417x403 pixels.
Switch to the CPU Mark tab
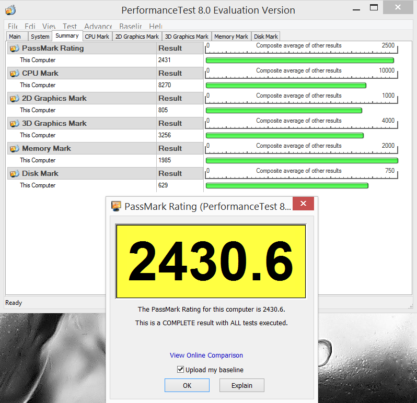click(x=97, y=37)
